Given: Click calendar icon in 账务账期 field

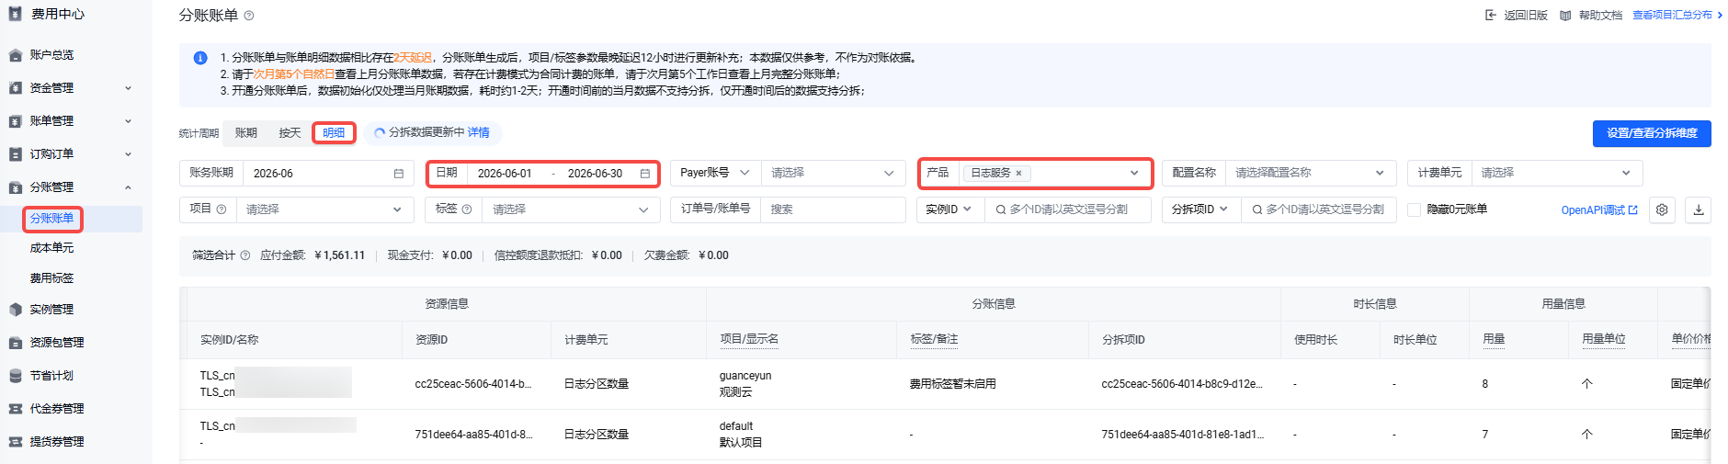Looking at the screenshot, I should 399,174.
